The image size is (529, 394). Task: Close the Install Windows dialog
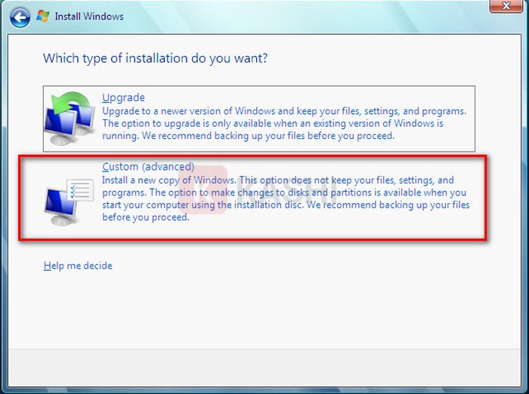tap(504, 6)
